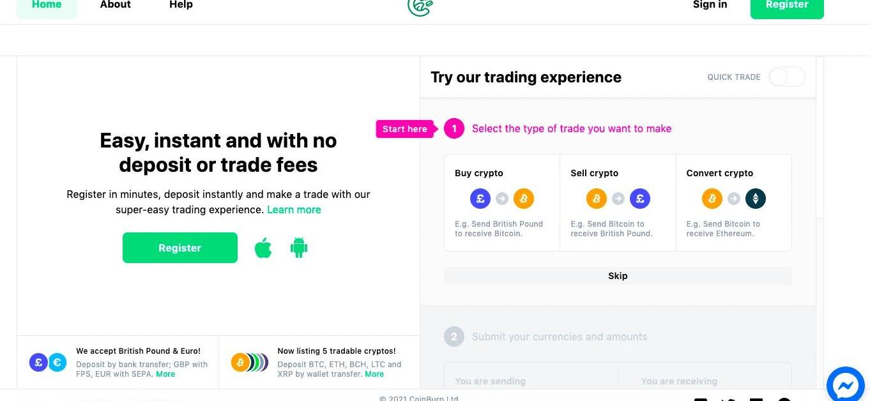Open the Android app download icon

299,248
